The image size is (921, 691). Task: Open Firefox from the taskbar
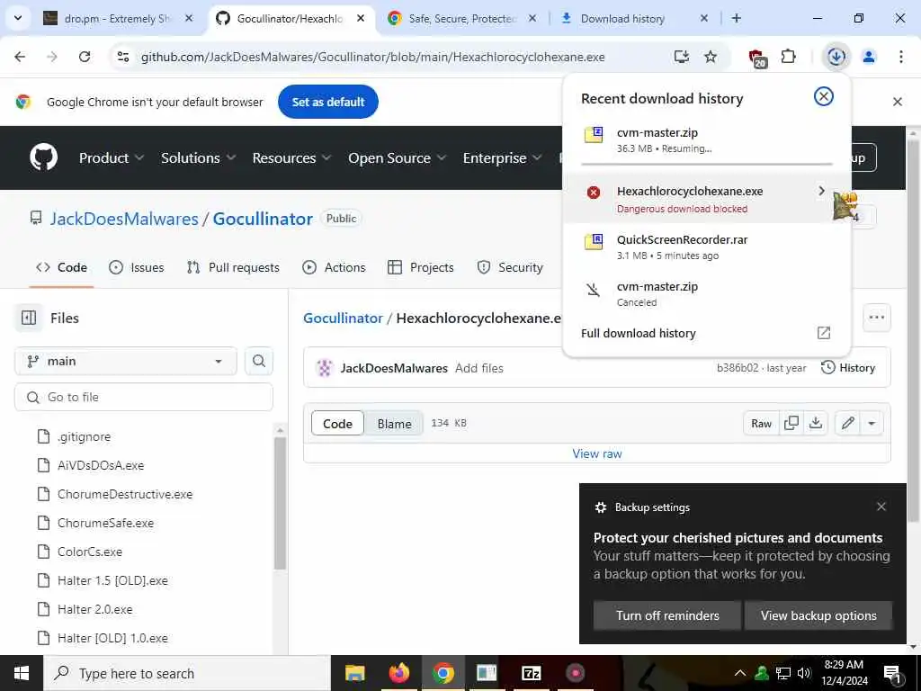[x=398, y=673]
